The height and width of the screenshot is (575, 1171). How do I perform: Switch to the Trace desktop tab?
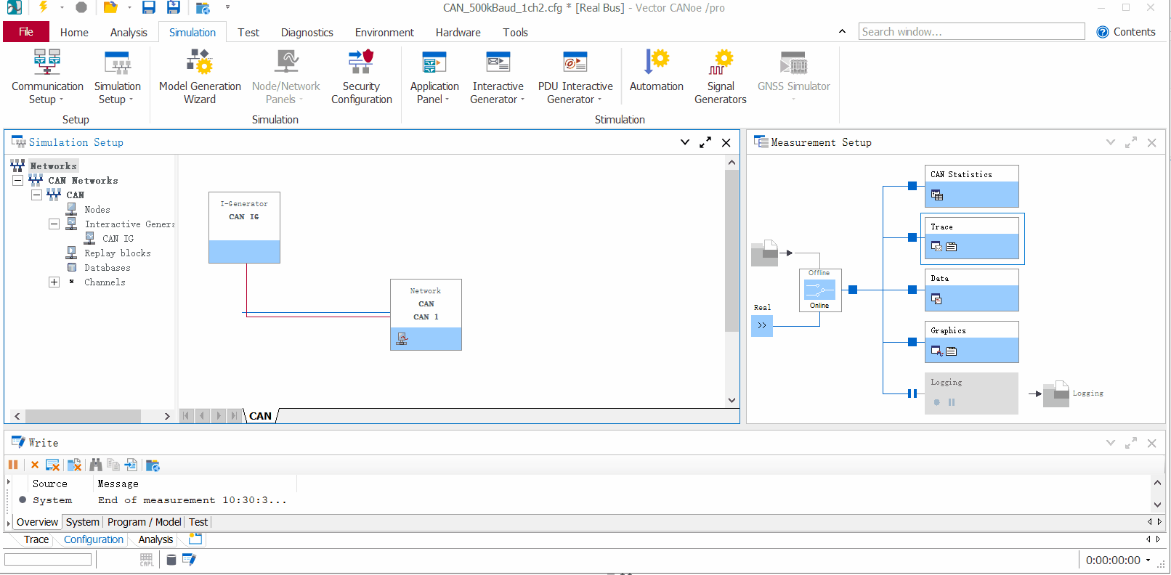tap(36, 539)
